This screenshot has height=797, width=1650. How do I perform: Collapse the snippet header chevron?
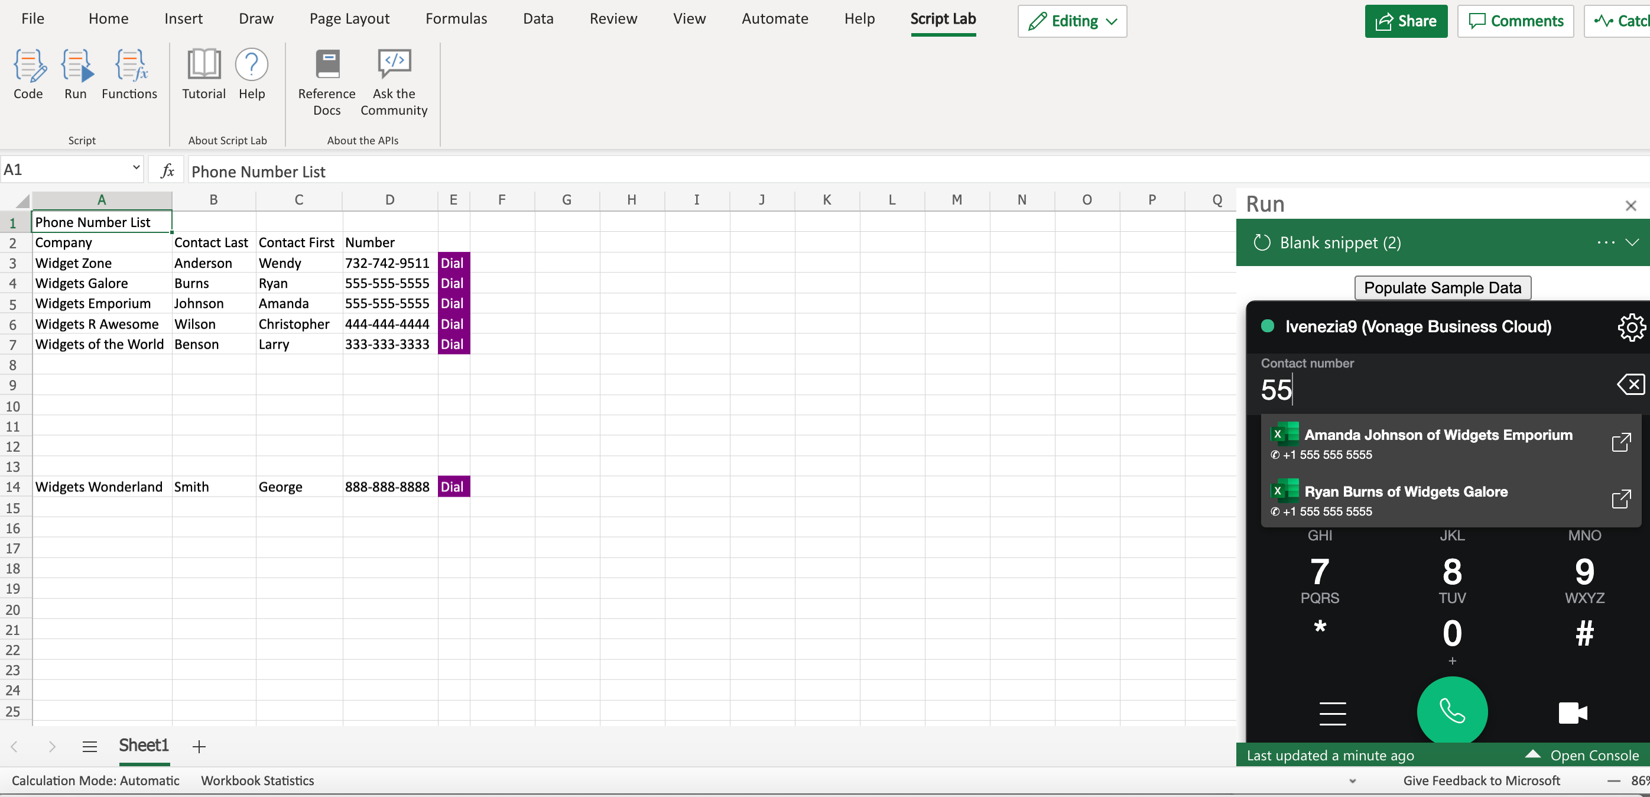click(x=1632, y=242)
